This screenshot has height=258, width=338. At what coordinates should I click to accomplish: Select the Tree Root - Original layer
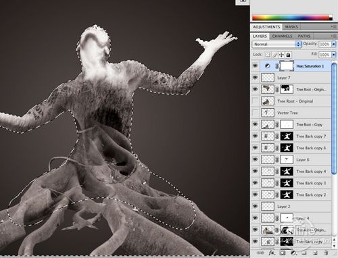pyautogui.click(x=295, y=101)
